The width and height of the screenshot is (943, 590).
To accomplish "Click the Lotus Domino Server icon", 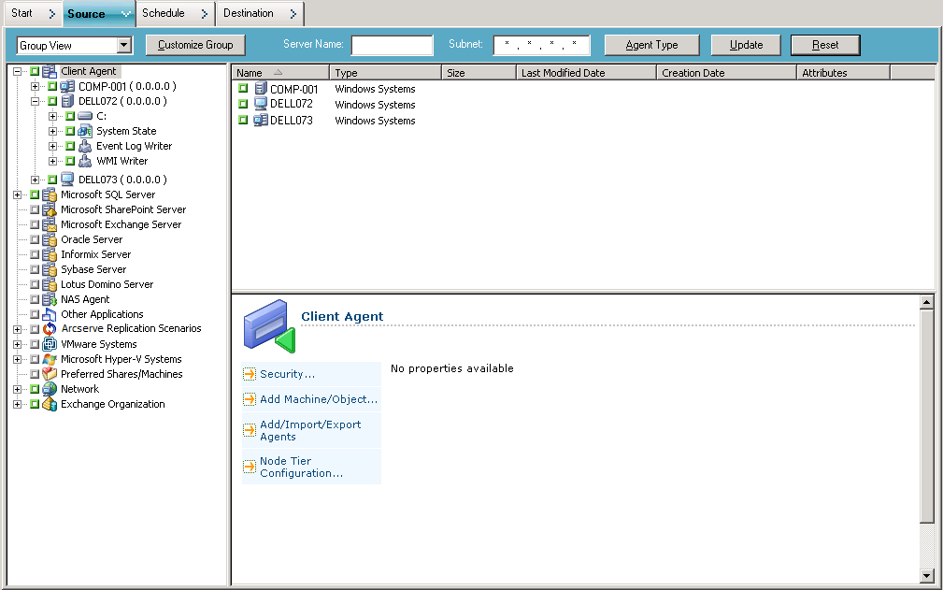I will [x=50, y=284].
